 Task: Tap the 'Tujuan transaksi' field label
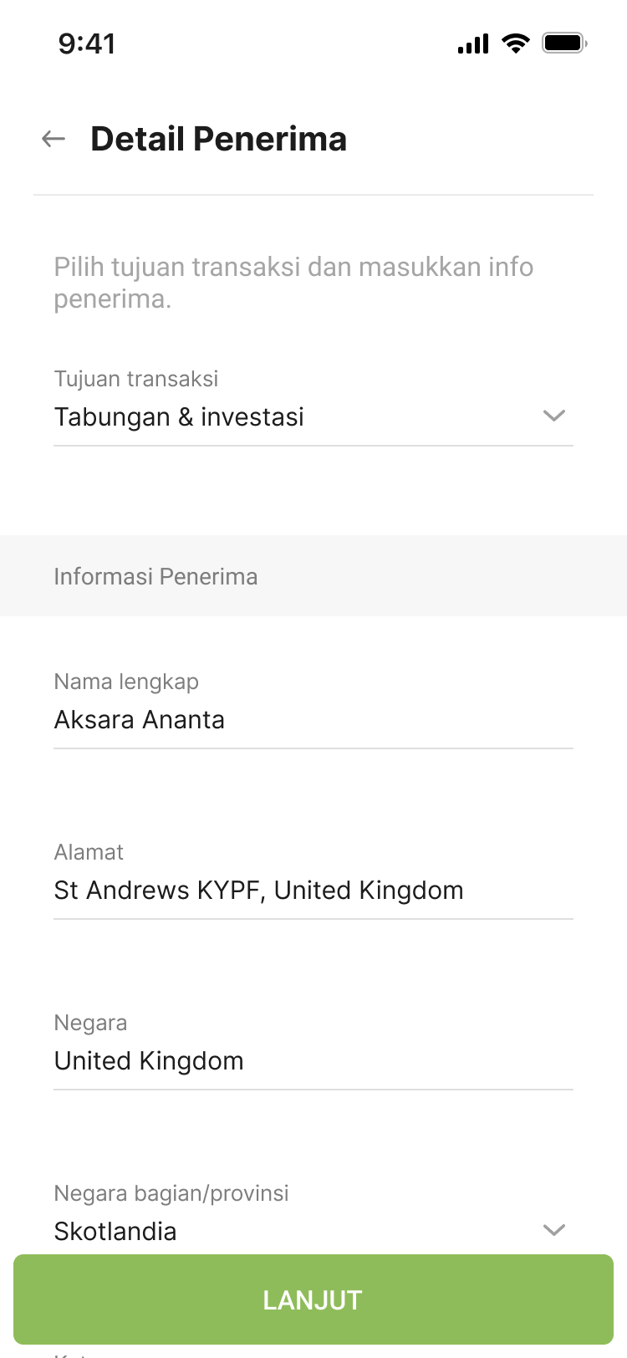(x=135, y=379)
